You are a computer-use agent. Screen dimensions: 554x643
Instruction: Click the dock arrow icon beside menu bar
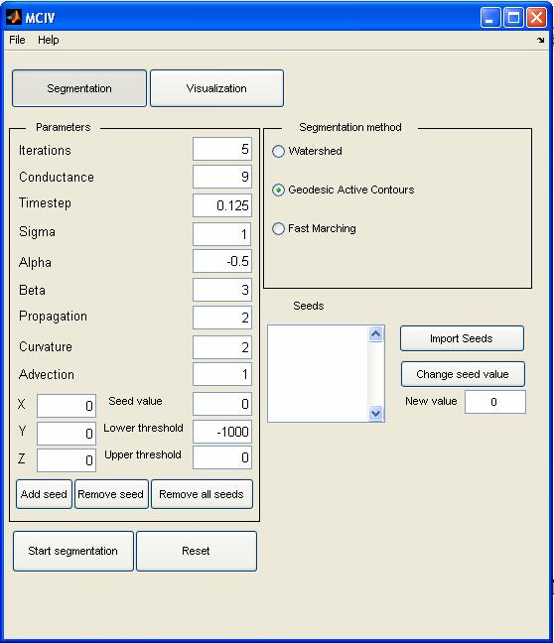(540, 40)
